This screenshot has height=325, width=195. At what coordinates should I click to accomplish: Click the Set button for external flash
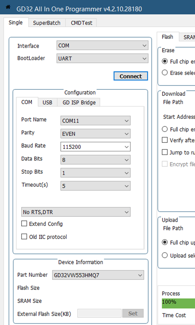(133, 313)
